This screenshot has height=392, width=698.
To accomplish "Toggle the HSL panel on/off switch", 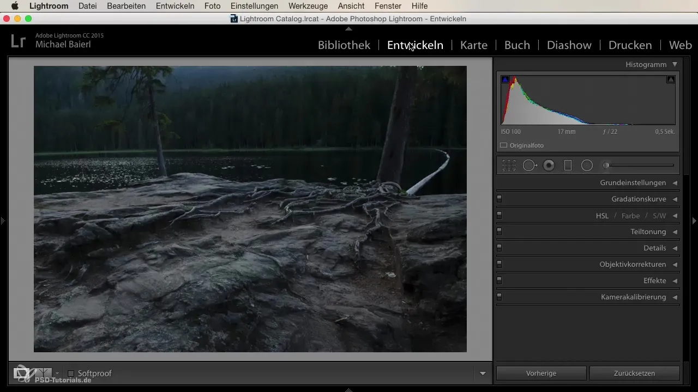I will click(x=499, y=215).
